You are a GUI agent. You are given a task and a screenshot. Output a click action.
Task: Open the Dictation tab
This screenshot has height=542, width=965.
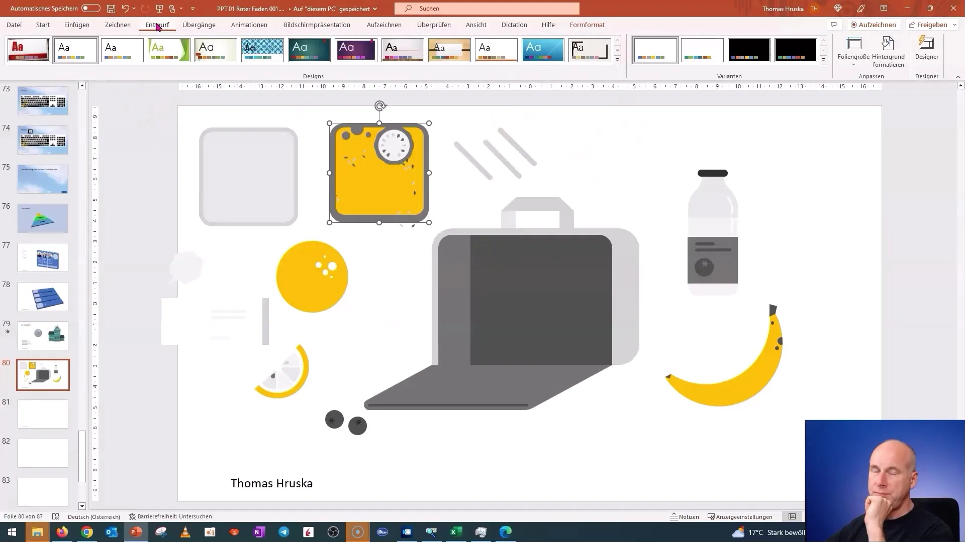point(514,25)
